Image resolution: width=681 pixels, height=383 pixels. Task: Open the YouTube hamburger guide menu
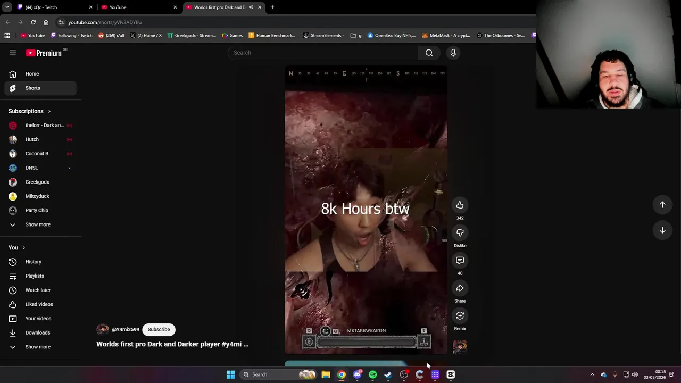tap(13, 53)
